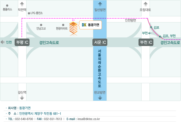Click the down arrow below 판교방면
The height and width of the screenshot is (122, 181).
[100, 98]
